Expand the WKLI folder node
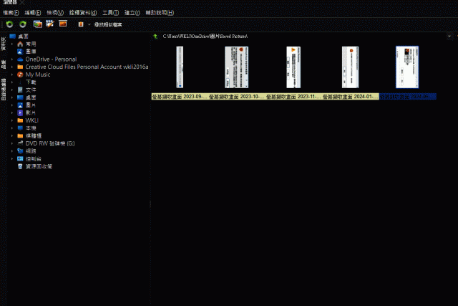The height and width of the screenshot is (306, 458). coord(12,120)
